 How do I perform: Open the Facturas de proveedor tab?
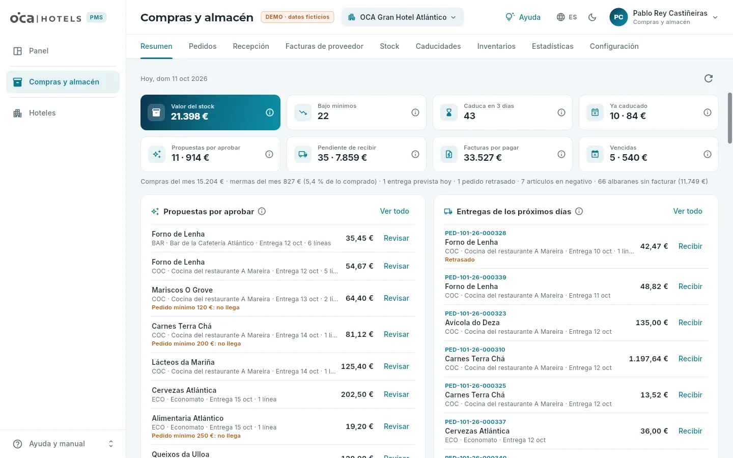pyautogui.click(x=324, y=46)
